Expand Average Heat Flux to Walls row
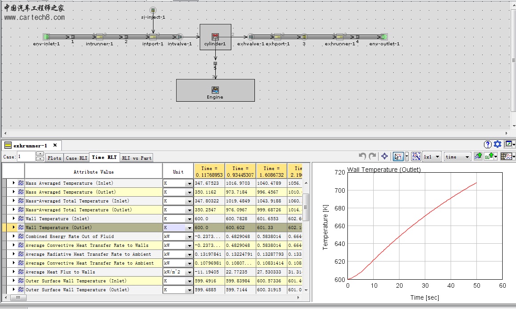516x309 pixels. [13, 272]
